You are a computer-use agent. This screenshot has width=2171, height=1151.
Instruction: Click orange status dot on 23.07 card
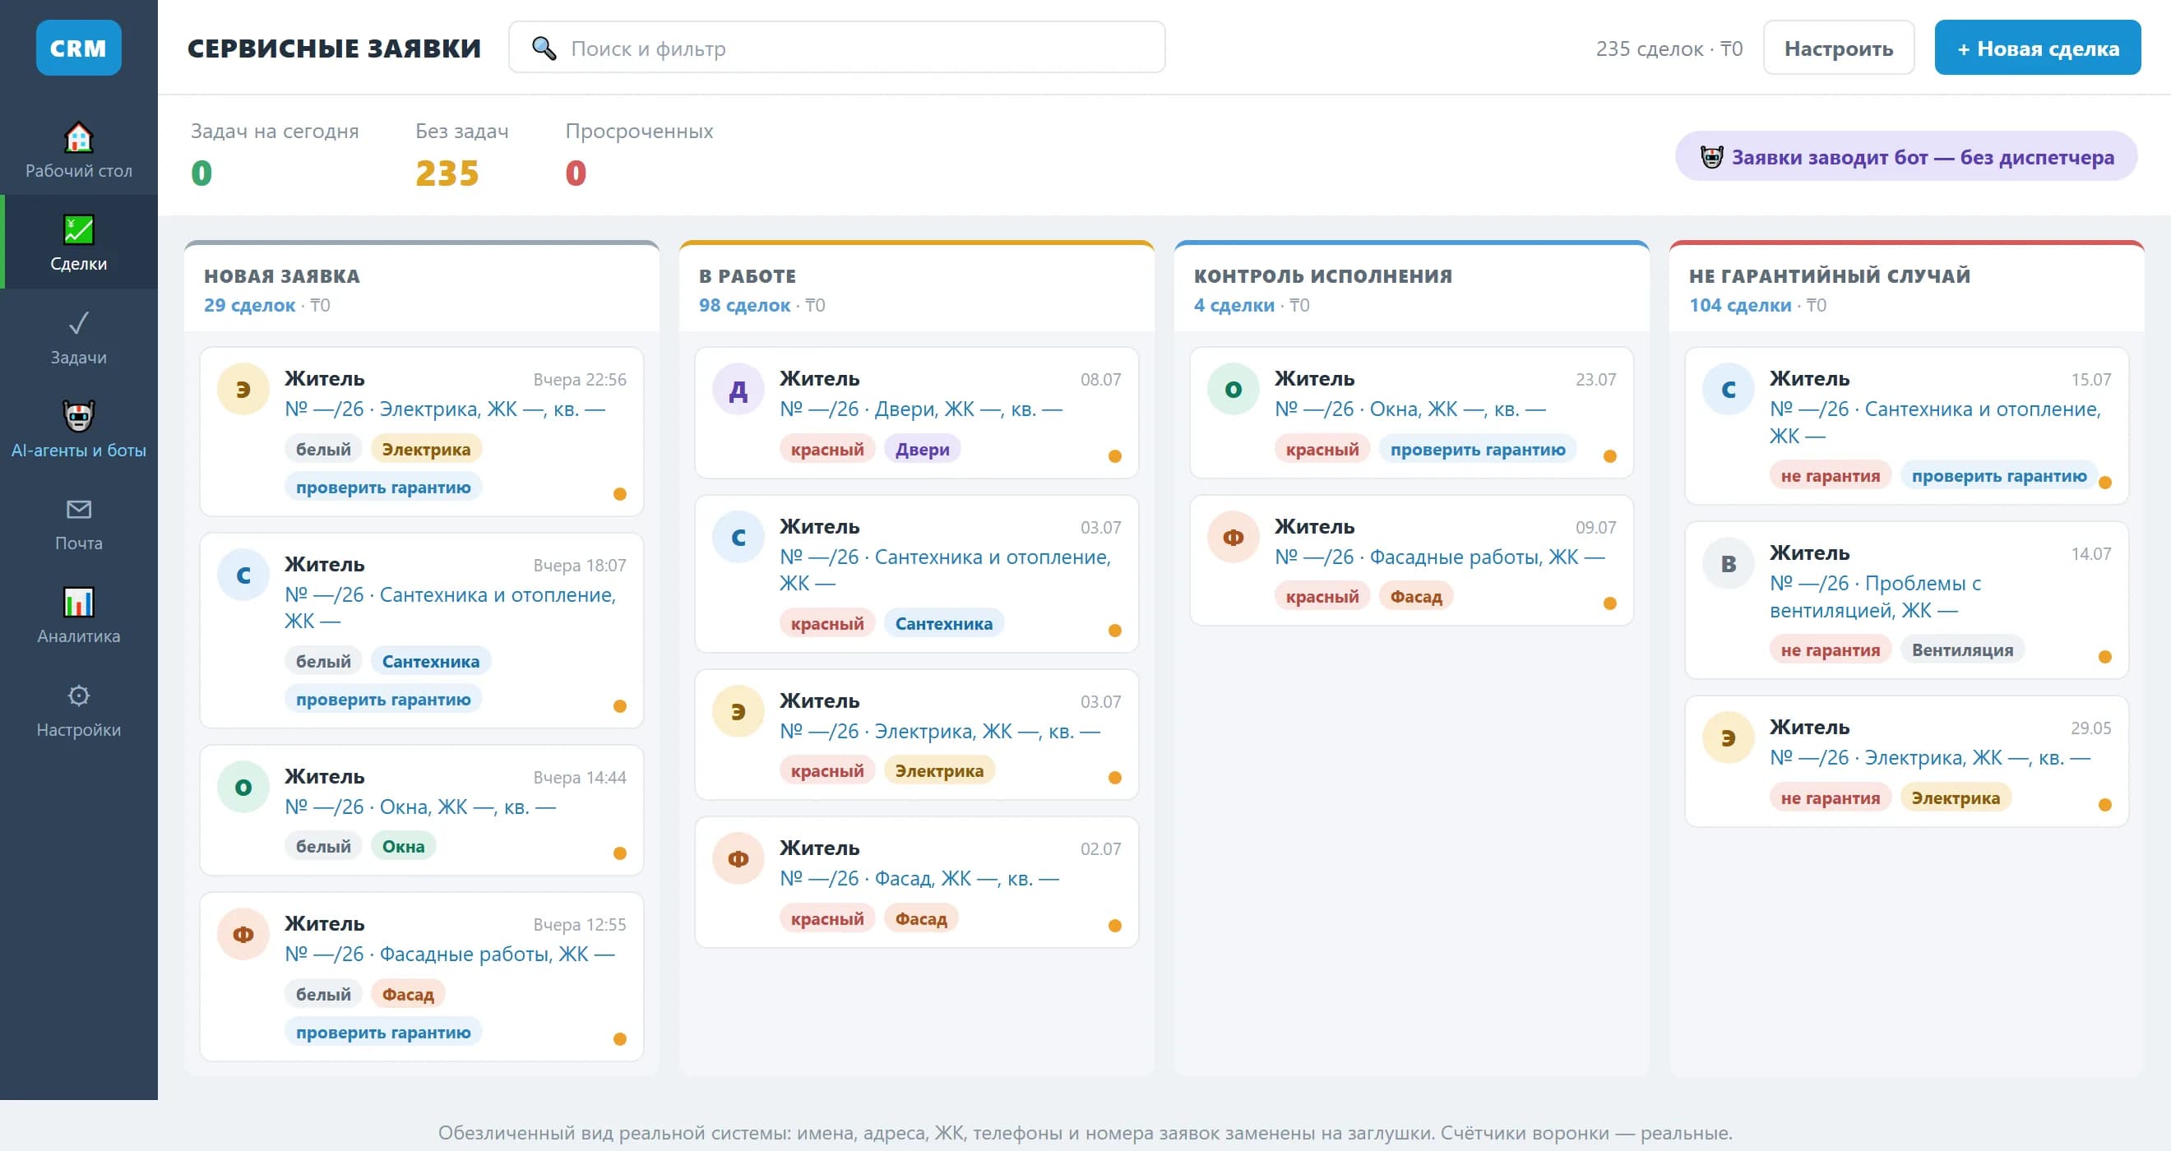1609,456
